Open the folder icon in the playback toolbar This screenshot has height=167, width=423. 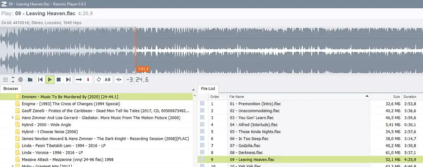point(30,80)
